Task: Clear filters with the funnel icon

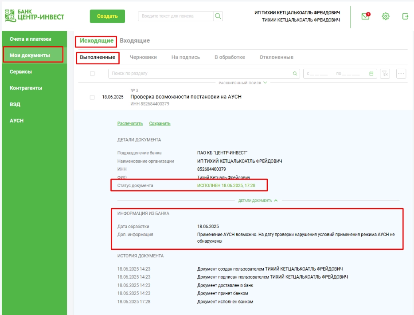Action: click(385, 74)
